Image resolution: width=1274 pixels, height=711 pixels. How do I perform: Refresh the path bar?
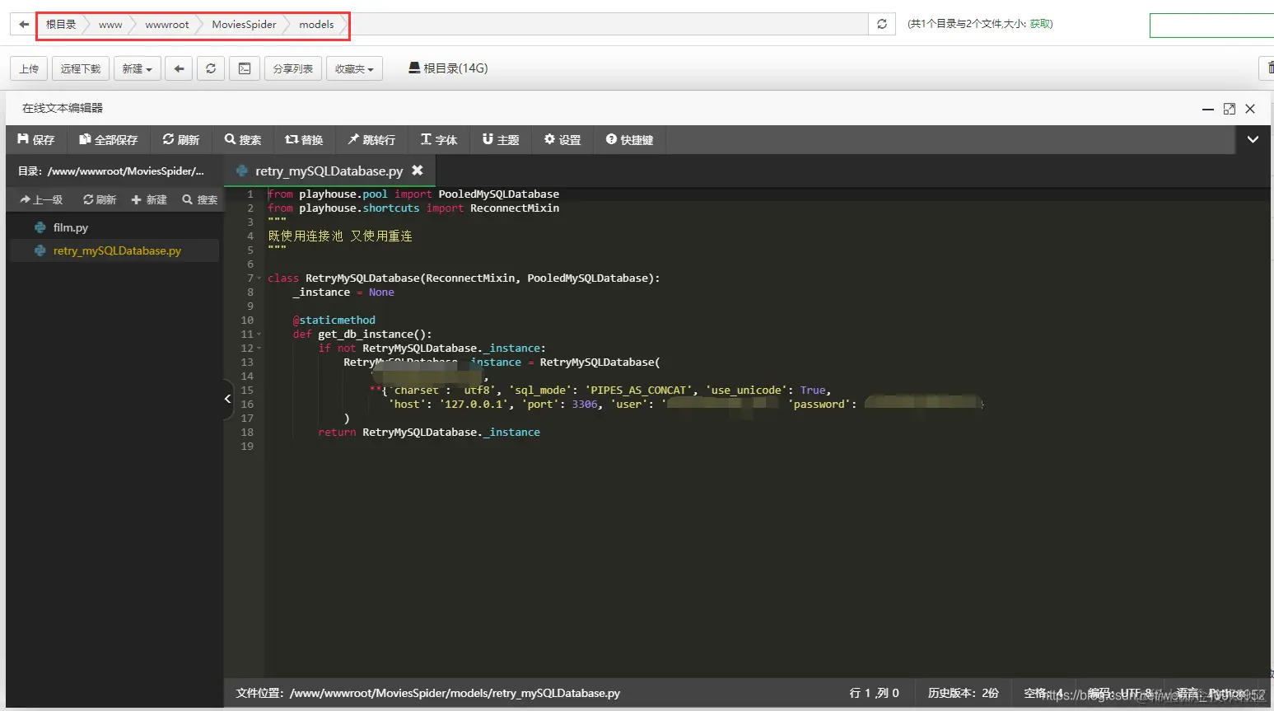tap(882, 24)
